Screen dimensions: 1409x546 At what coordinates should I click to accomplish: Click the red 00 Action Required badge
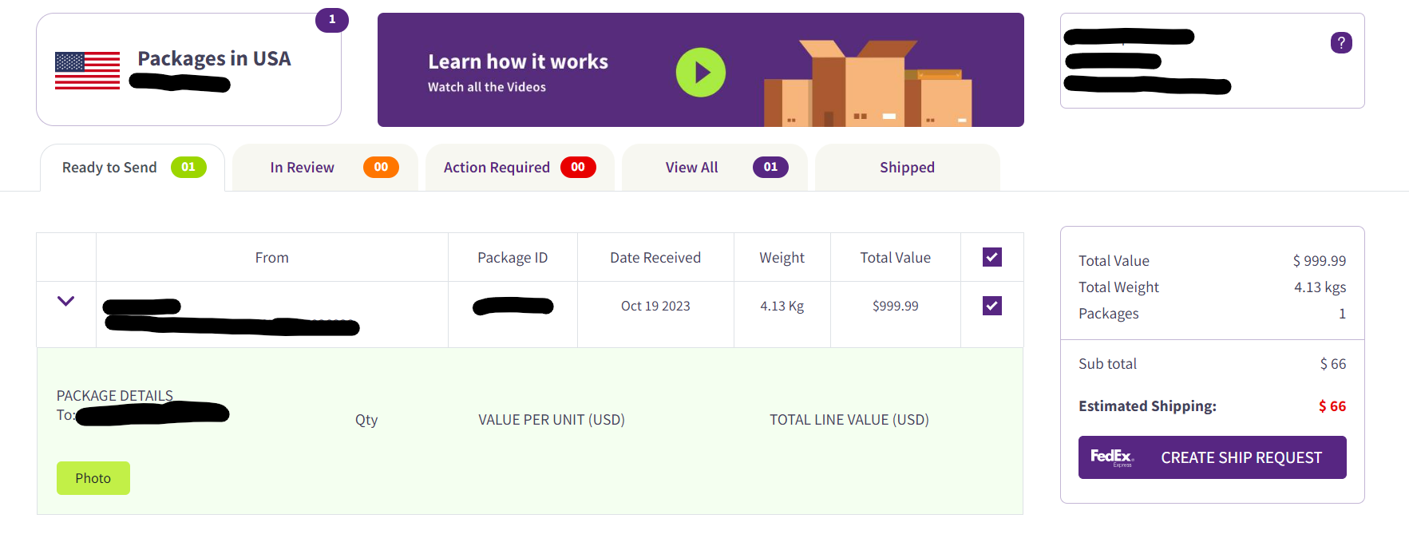pos(578,167)
